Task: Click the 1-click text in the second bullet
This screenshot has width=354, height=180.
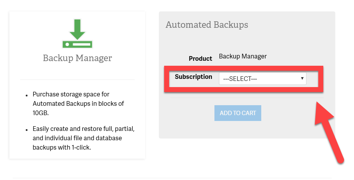Action: [80, 147]
